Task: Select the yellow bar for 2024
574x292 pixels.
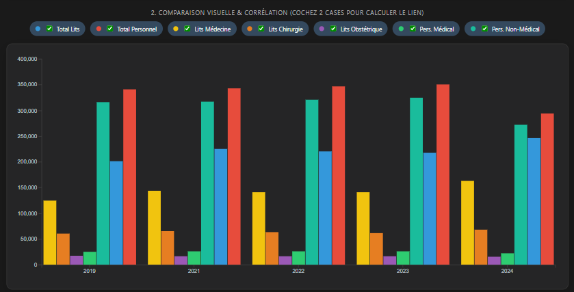Action: [x=467, y=222]
